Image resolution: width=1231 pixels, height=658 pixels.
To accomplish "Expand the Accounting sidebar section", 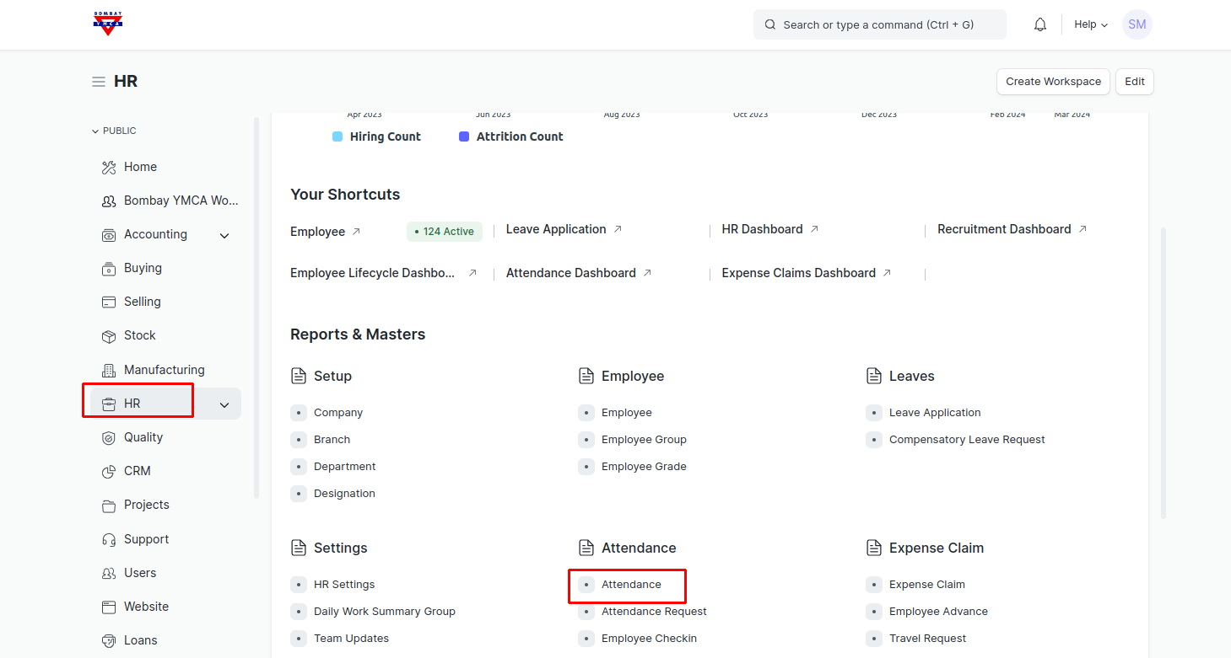I will tap(224, 236).
